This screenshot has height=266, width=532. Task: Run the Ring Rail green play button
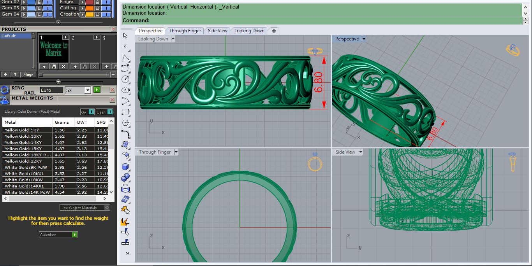click(x=97, y=90)
